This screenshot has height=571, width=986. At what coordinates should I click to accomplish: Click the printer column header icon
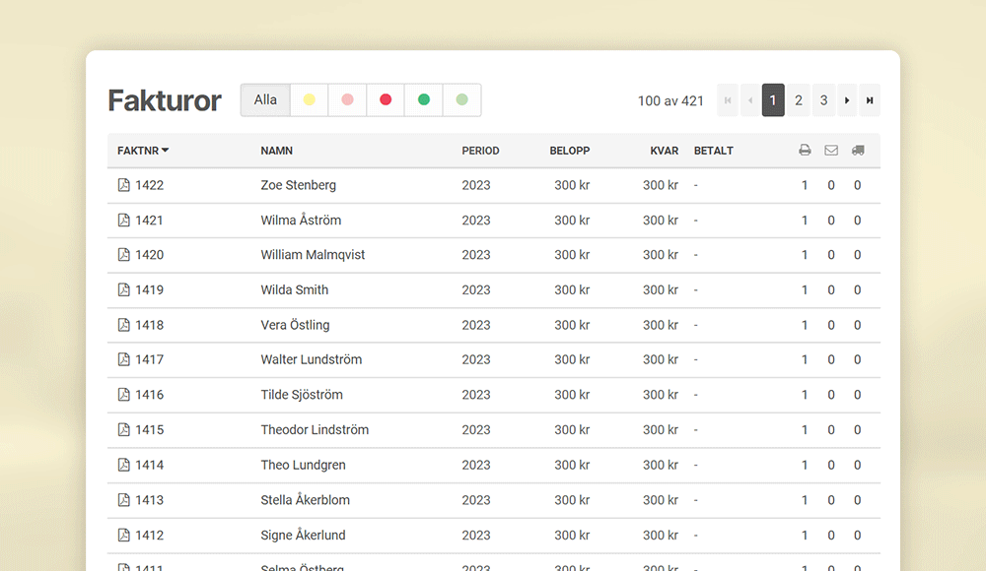tap(805, 151)
